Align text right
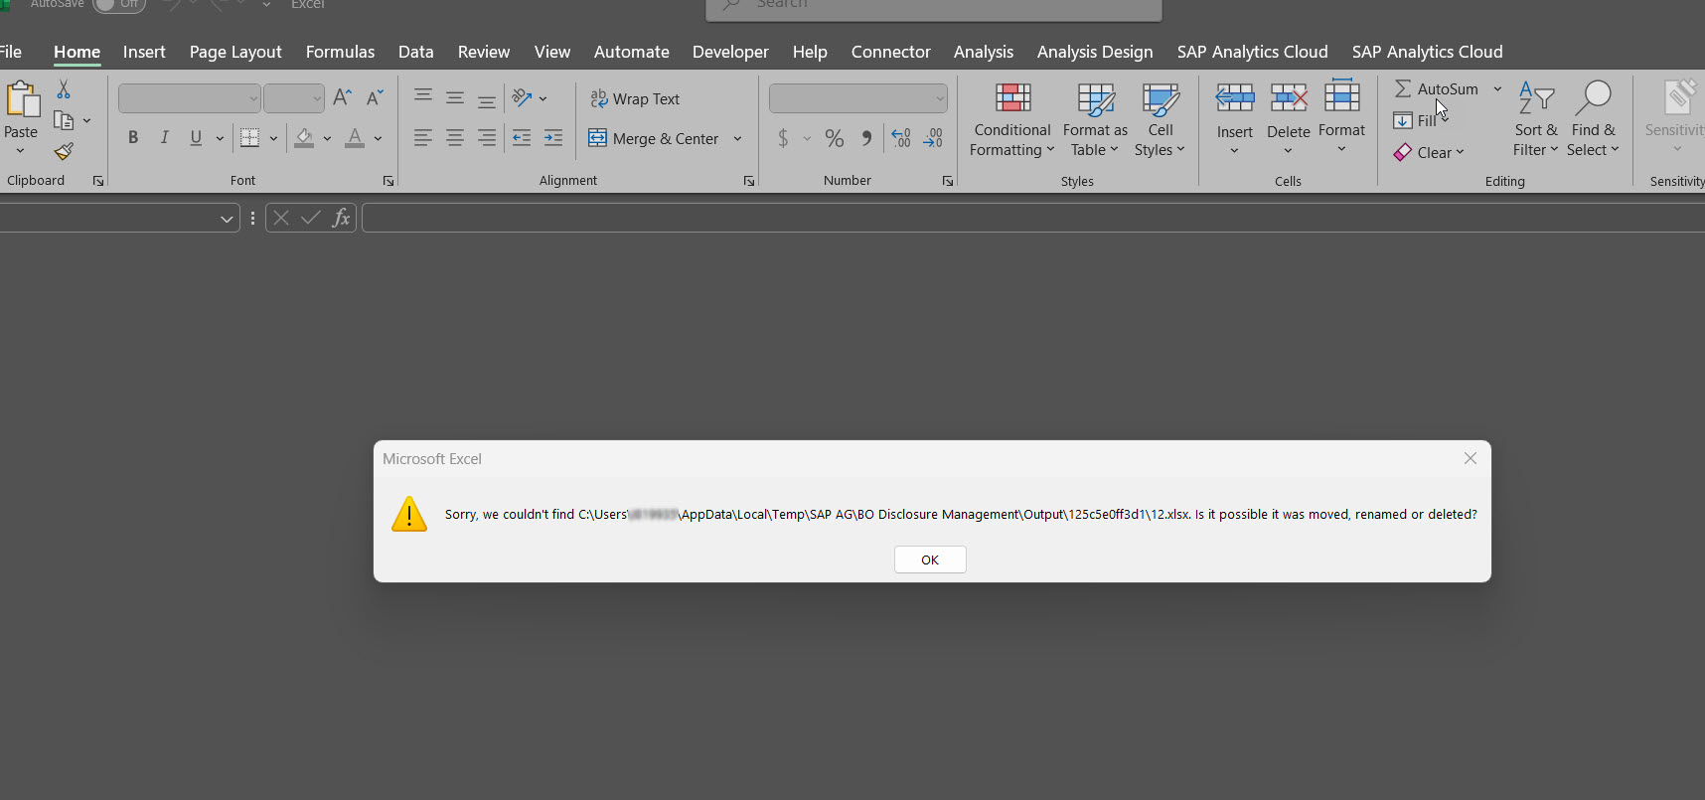Image resolution: width=1705 pixels, height=800 pixels. point(487,138)
